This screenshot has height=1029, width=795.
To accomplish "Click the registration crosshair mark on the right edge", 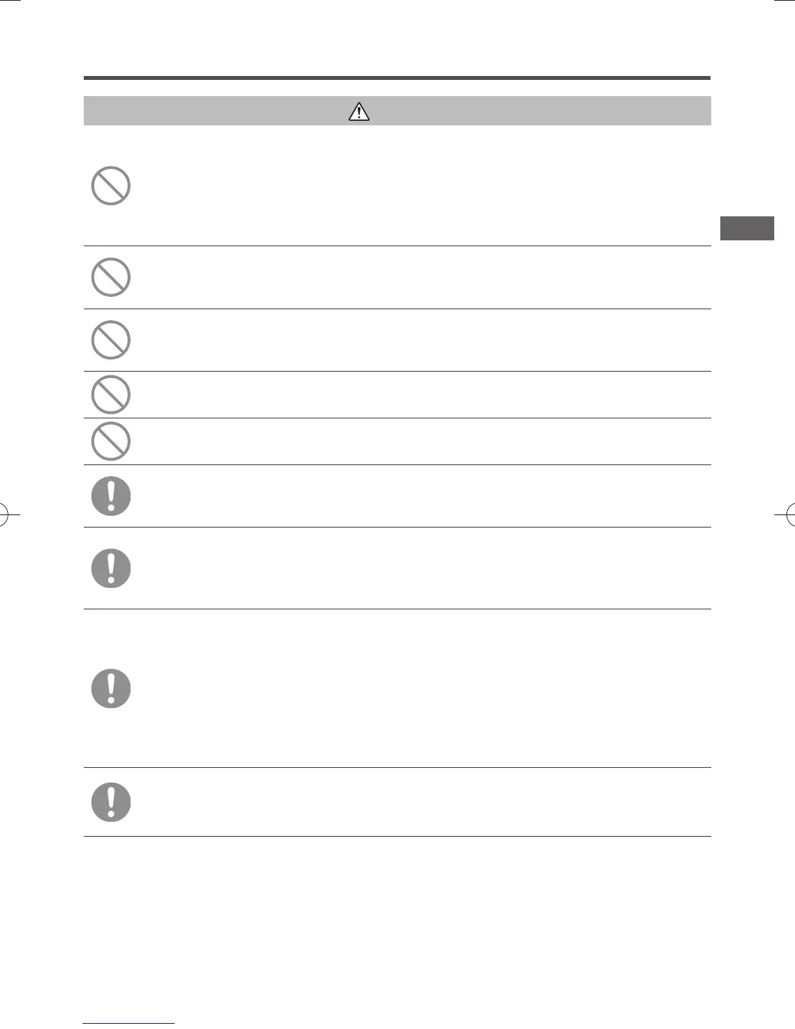I will pos(787,514).
